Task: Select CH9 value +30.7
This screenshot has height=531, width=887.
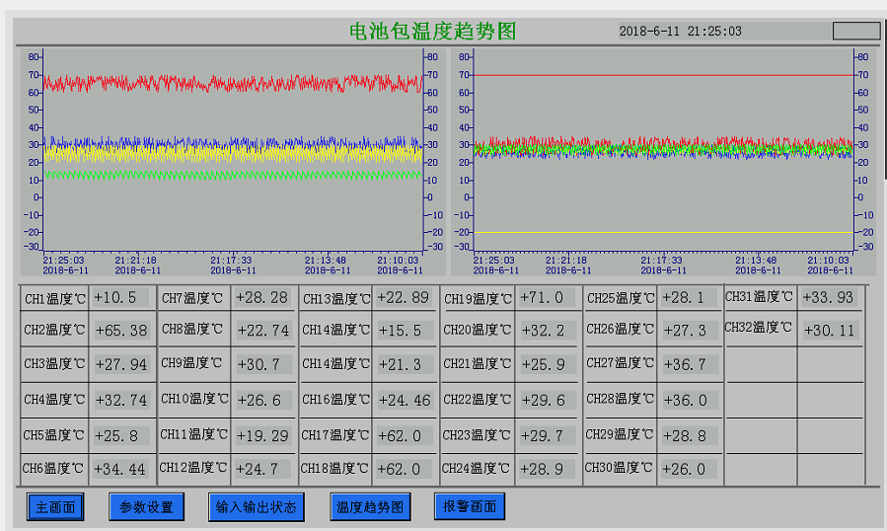Action: [x=263, y=364]
